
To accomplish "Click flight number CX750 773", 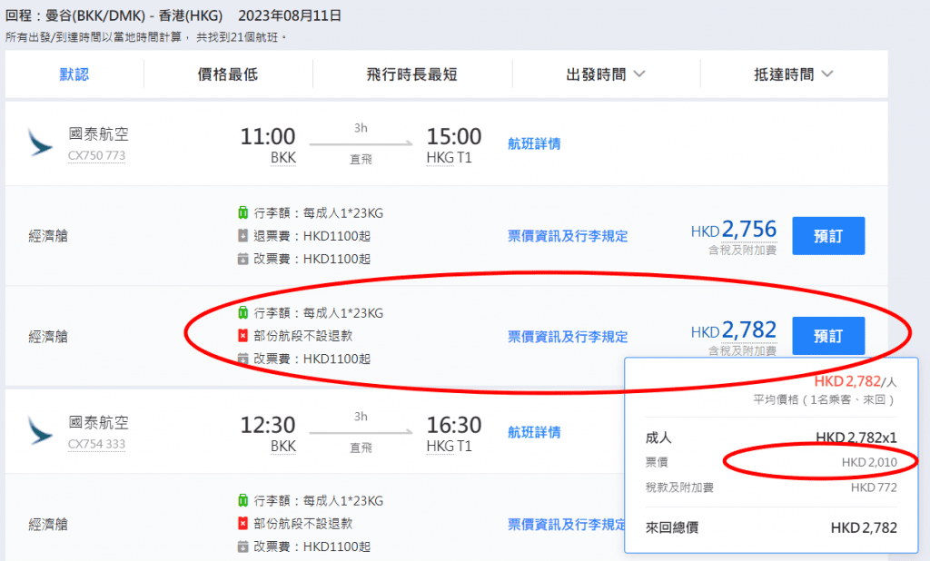I will [96, 155].
